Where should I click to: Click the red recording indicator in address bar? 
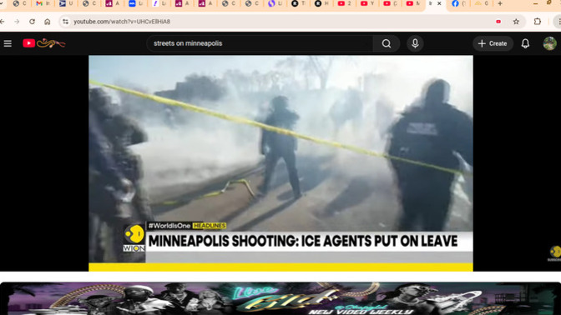tap(498, 22)
